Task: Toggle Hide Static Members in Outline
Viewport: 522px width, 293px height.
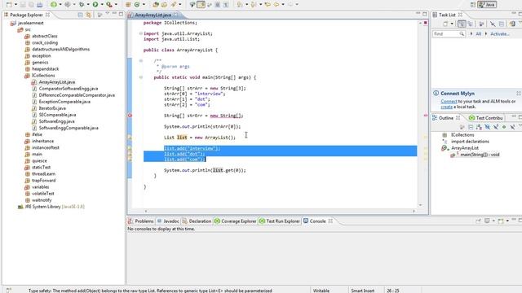Action: [x=496, y=127]
